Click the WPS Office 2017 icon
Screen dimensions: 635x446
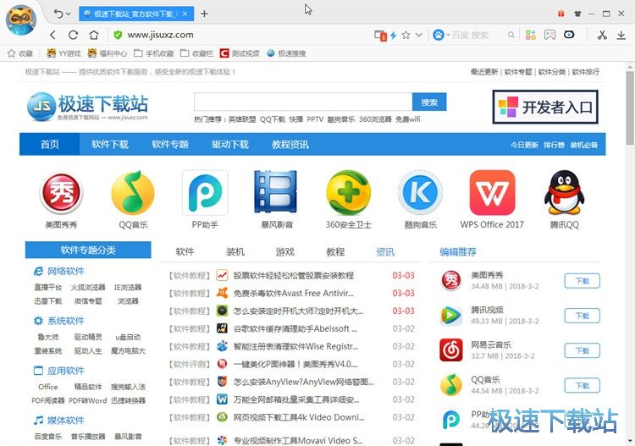(492, 192)
